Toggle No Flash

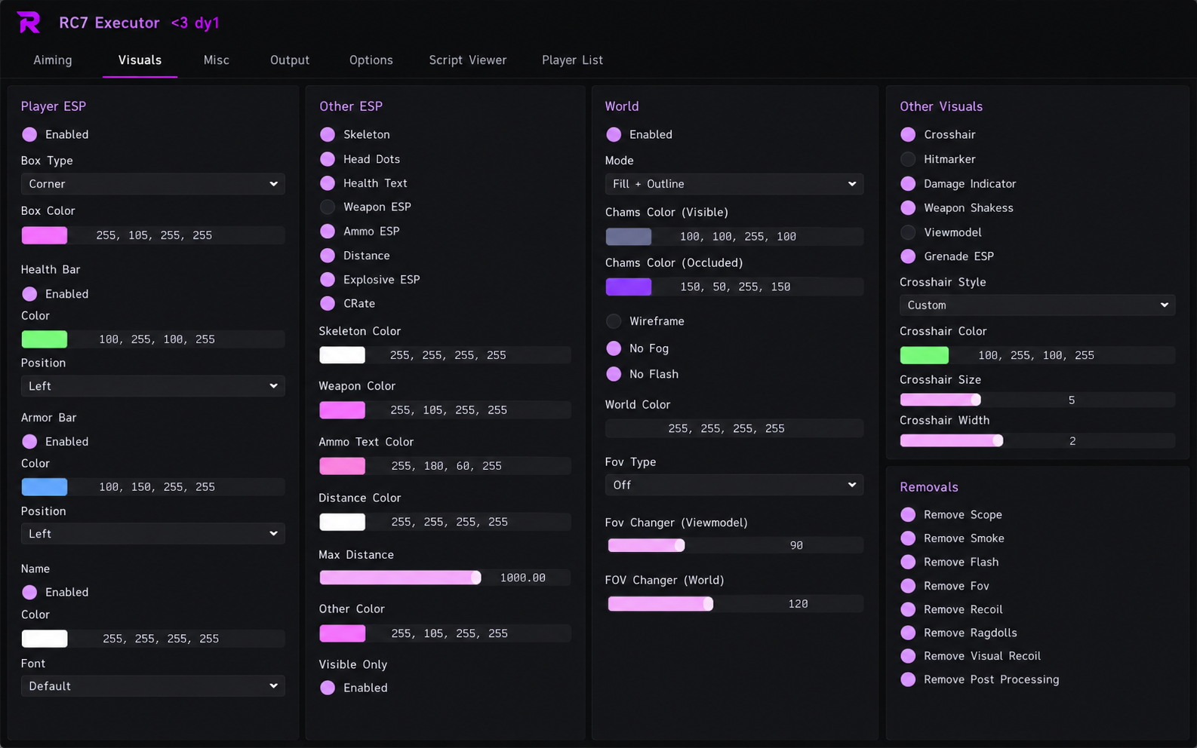[x=614, y=374]
